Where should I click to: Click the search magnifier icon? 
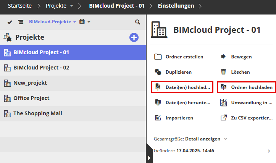(x=137, y=22)
